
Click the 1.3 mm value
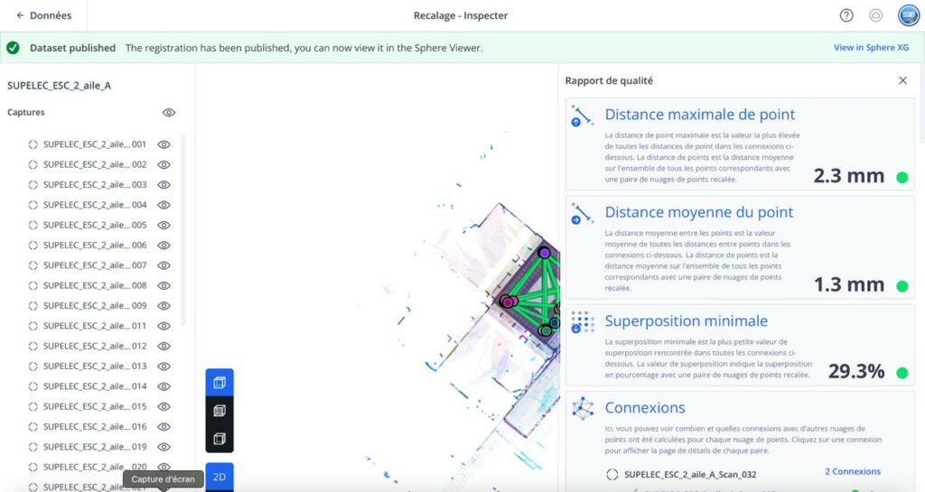(x=849, y=284)
